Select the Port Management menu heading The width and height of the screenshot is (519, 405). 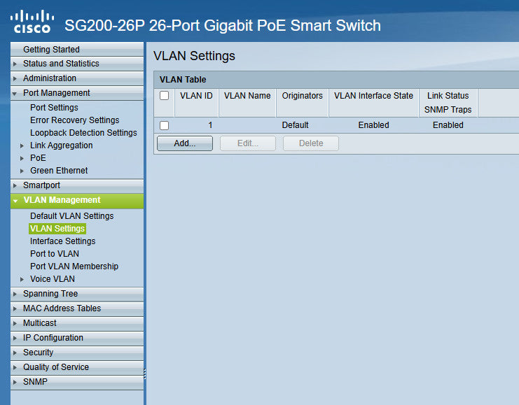[56, 93]
